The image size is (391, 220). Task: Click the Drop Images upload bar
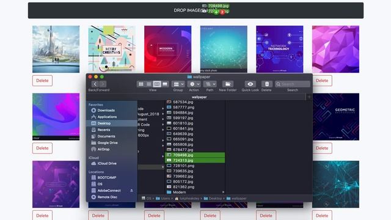pyautogui.click(x=195, y=10)
